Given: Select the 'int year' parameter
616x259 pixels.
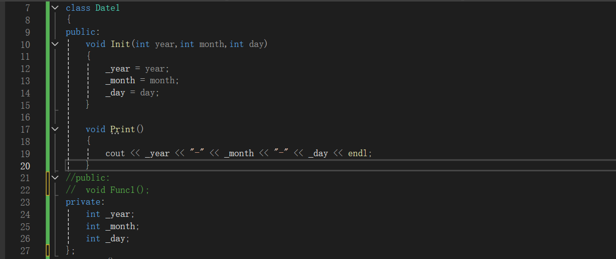Looking at the screenshot, I should click(x=155, y=44).
